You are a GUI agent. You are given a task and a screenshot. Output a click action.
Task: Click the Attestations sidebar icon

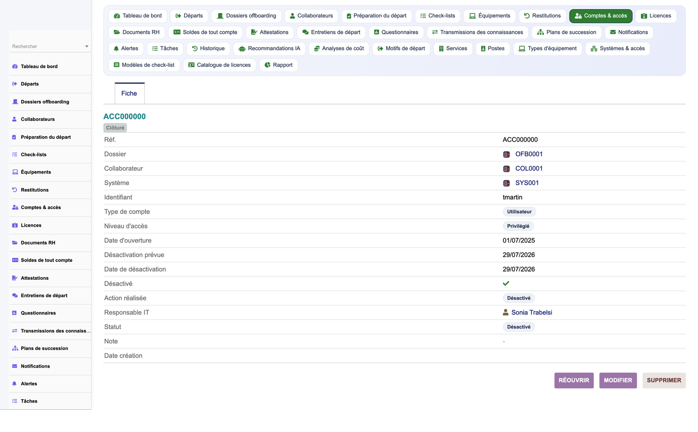15,278
